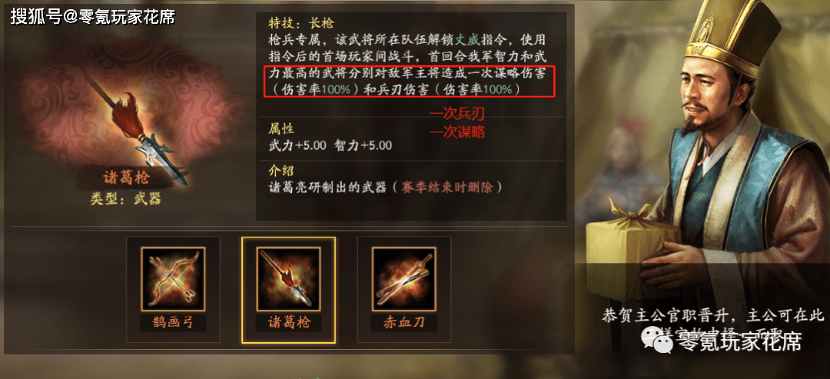
Task: Click the 属性 attributes heading
Action: pyautogui.click(x=281, y=128)
